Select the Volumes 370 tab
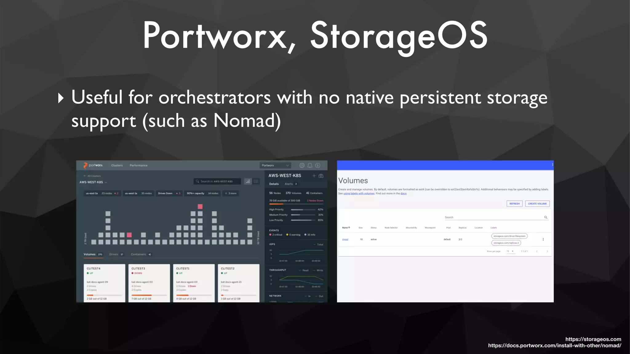Screen dimensions: 630x354 (x=93, y=254)
